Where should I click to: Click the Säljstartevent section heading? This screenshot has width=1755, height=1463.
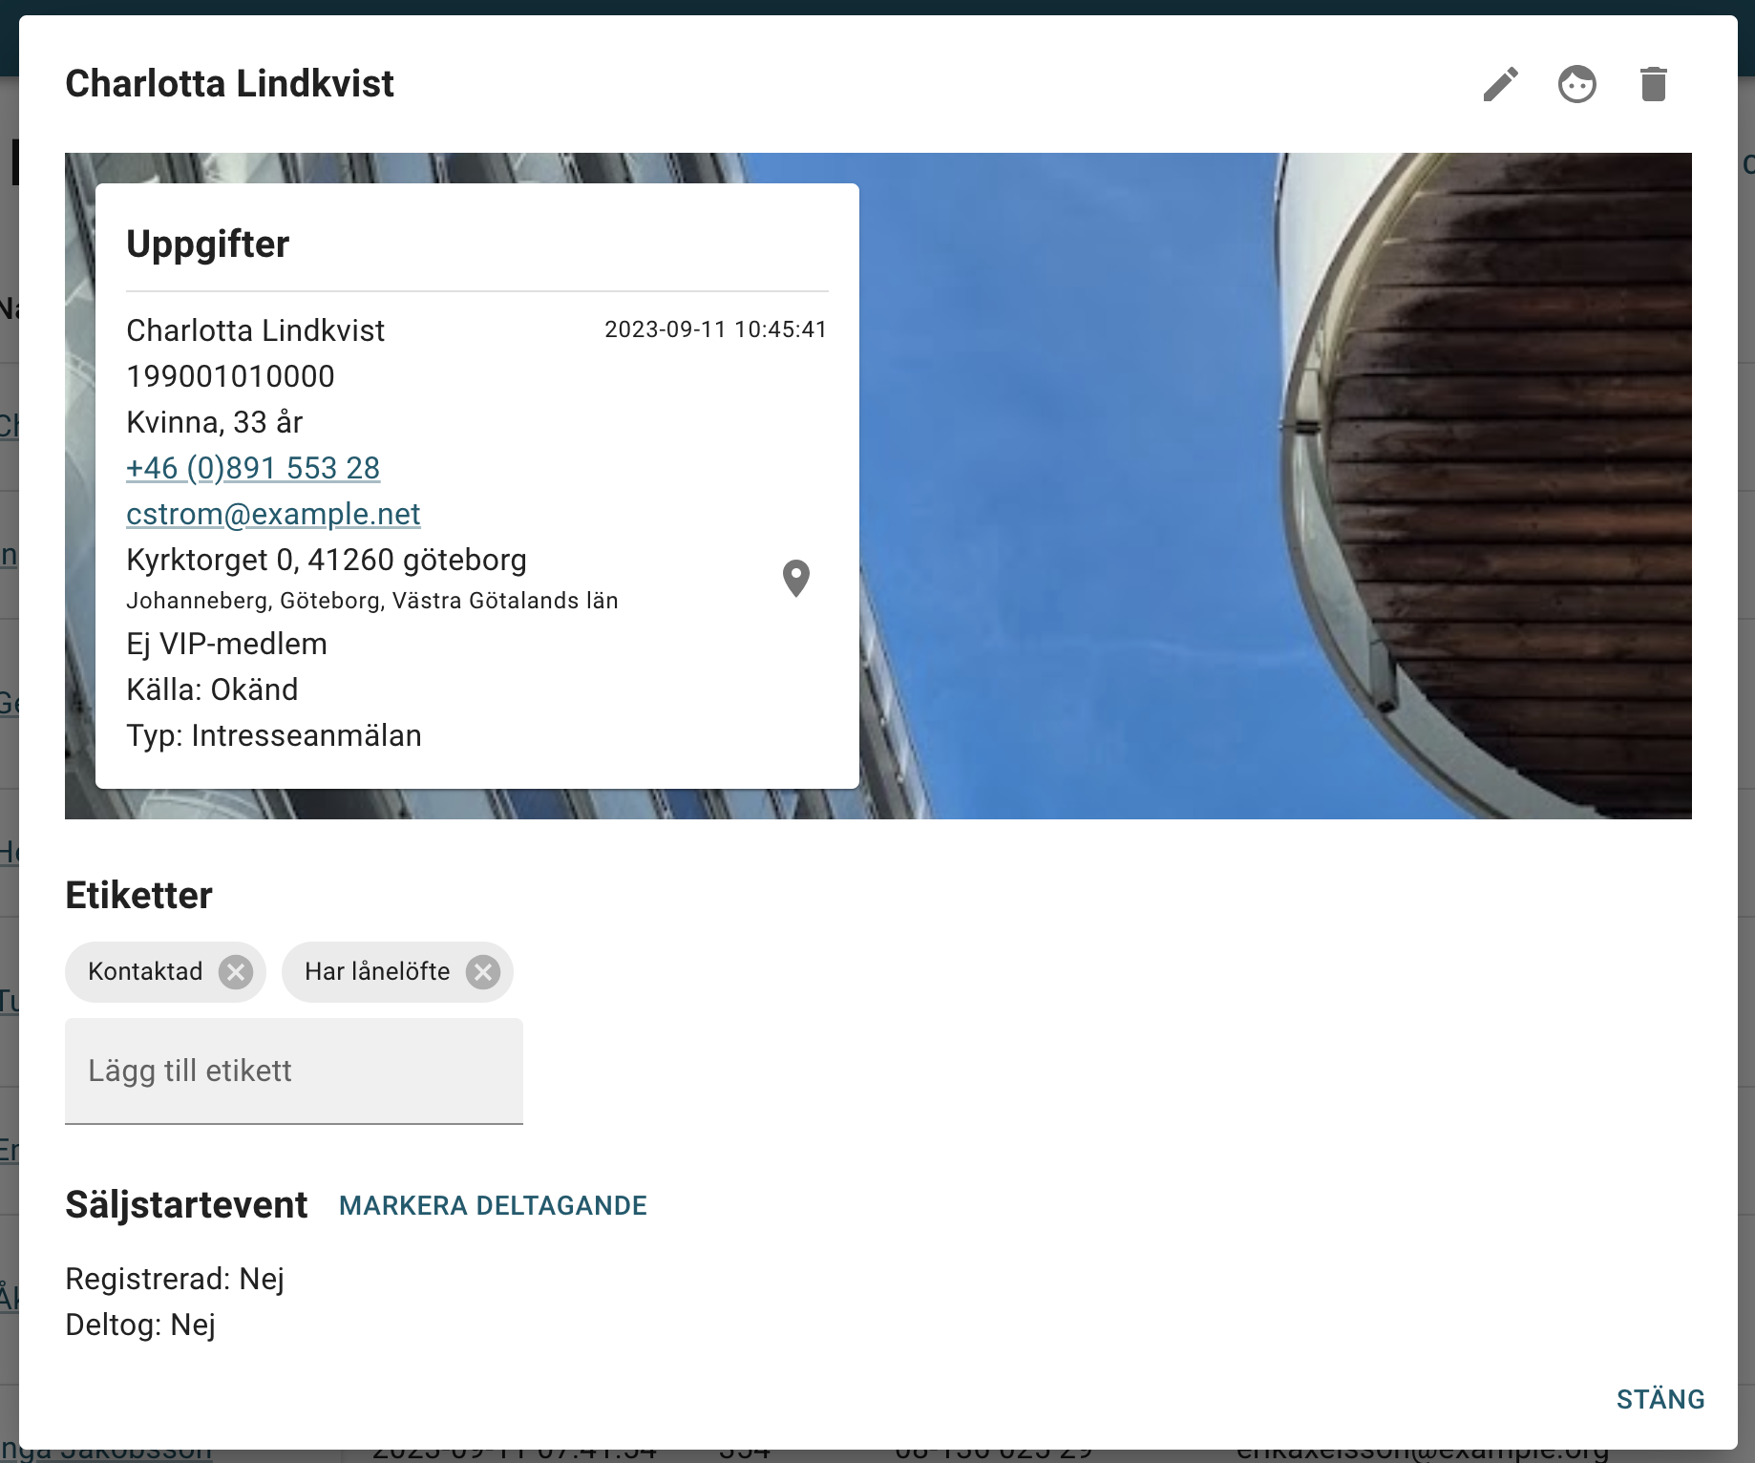pos(186,1205)
